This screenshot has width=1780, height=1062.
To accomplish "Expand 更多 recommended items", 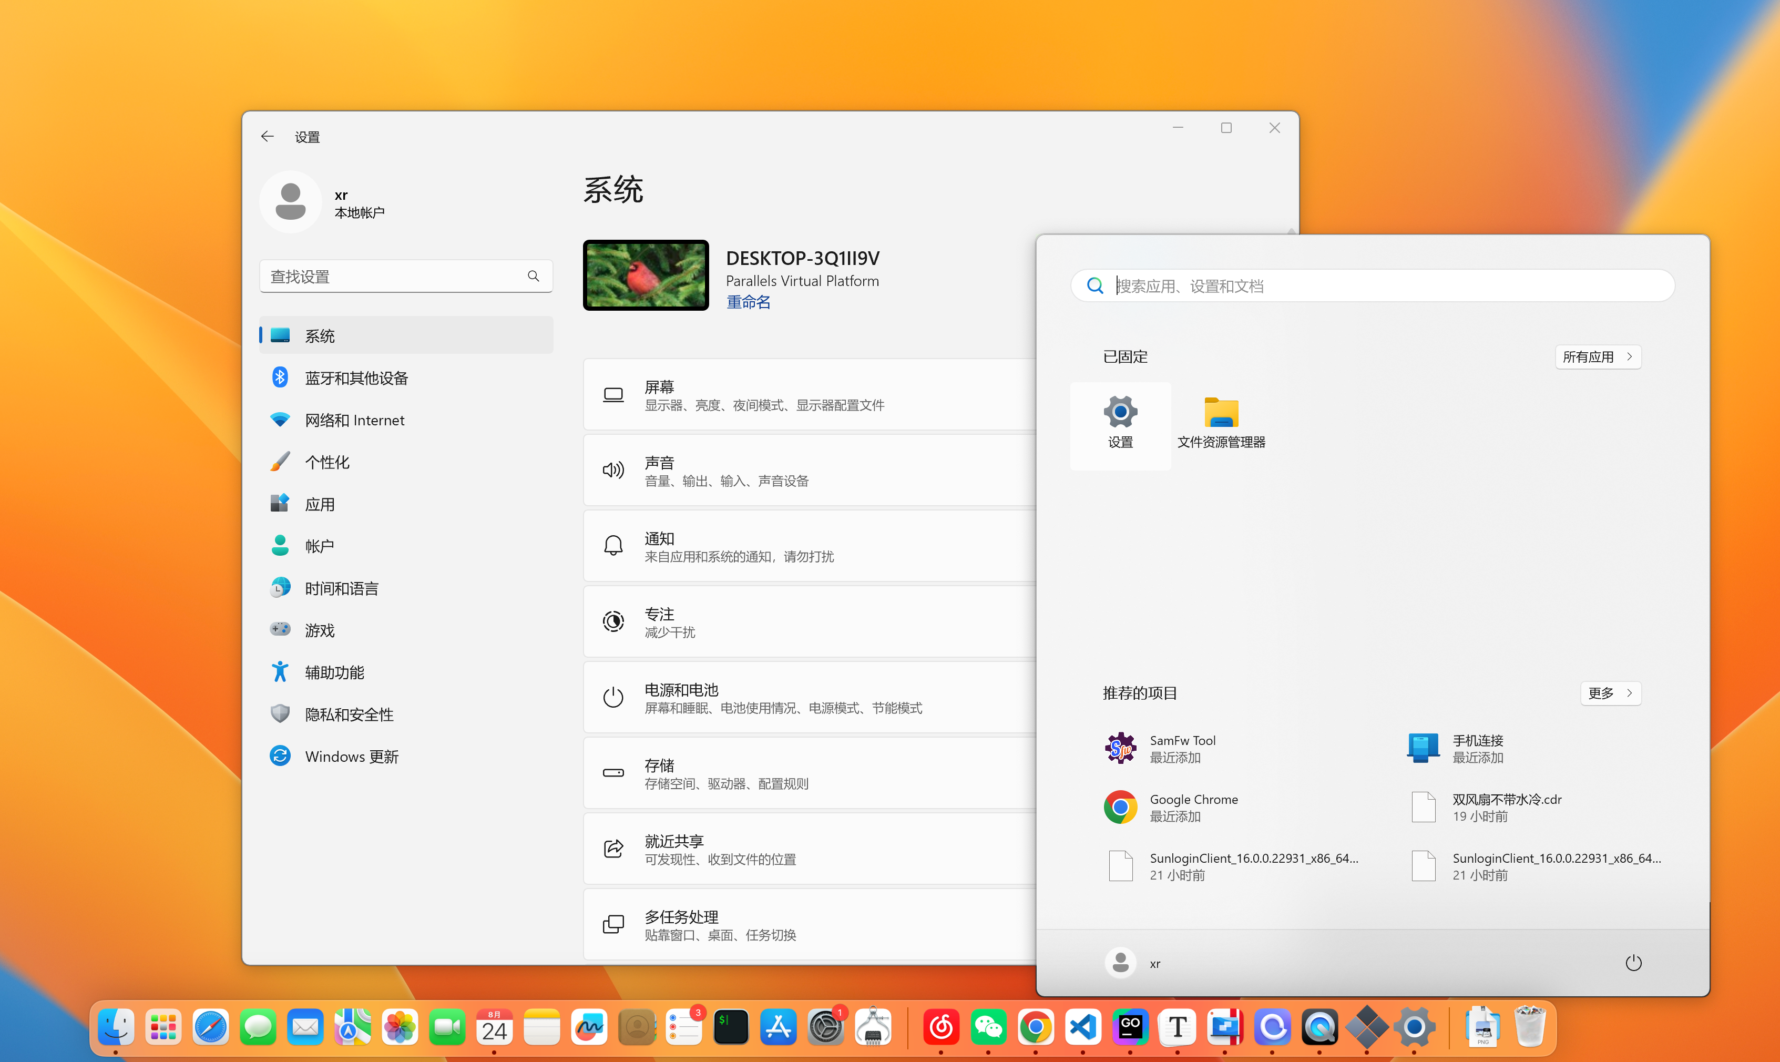I will 1610,693.
